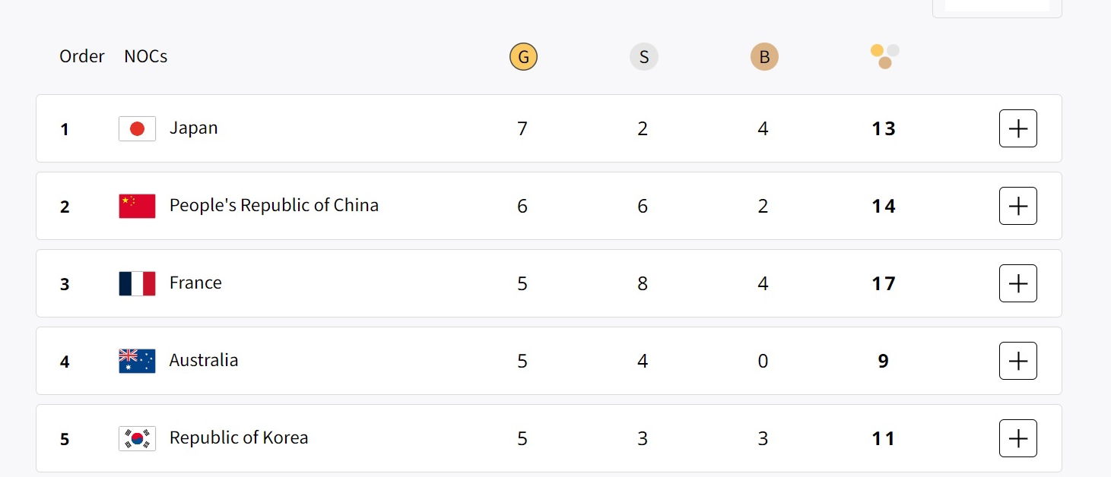Click the People's Republic of China flag
The height and width of the screenshot is (477, 1111).
point(137,207)
